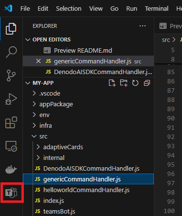Switch to the Preview editor tab
The image size is (182, 216).
click(168, 26)
